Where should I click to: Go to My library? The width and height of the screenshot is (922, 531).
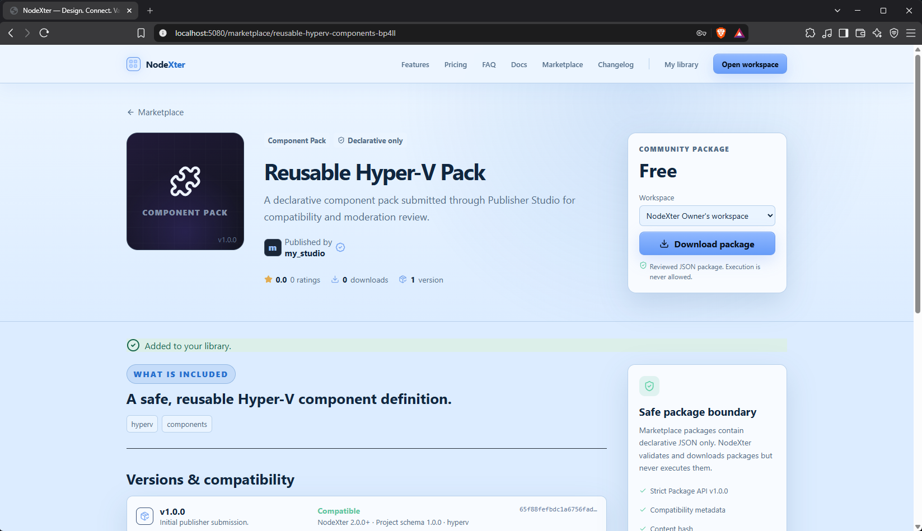click(681, 64)
